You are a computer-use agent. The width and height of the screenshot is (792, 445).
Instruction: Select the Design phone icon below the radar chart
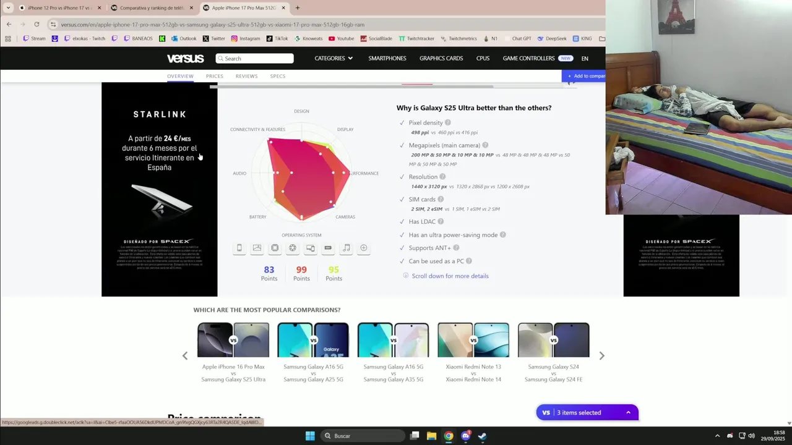pyautogui.click(x=239, y=248)
